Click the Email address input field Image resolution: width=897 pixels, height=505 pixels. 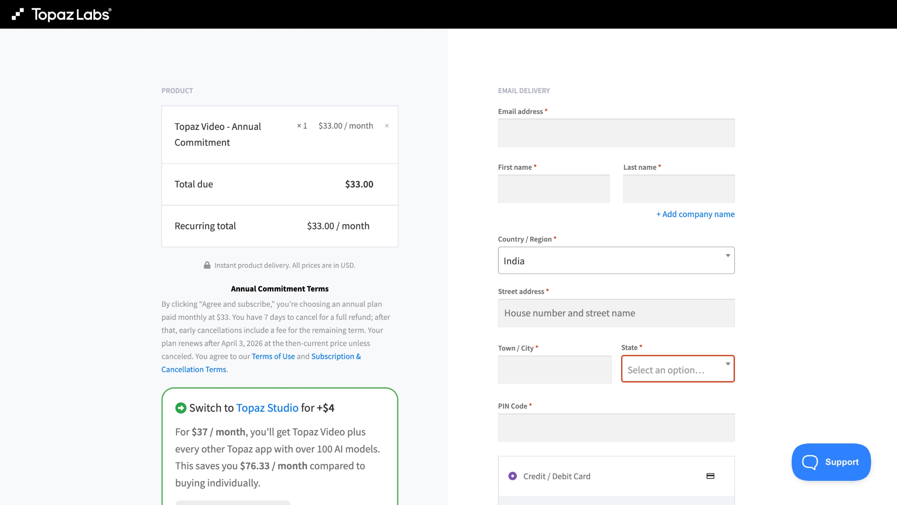tap(616, 133)
